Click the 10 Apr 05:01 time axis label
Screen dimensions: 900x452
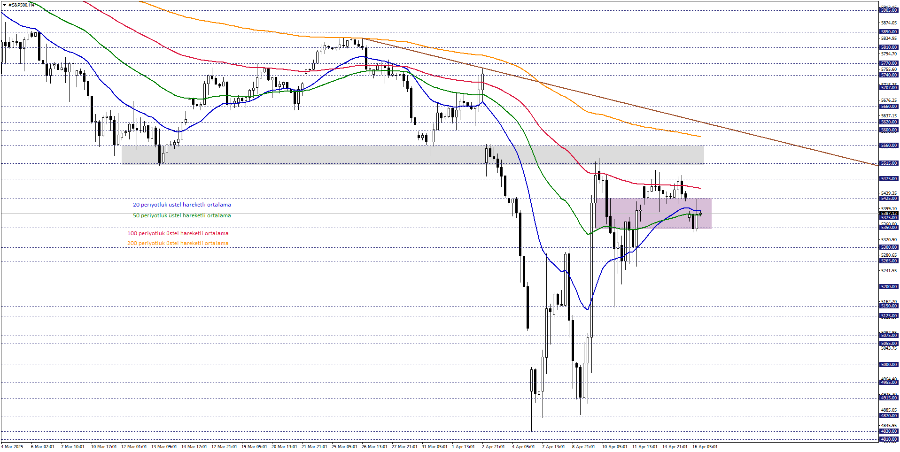coord(615,447)
